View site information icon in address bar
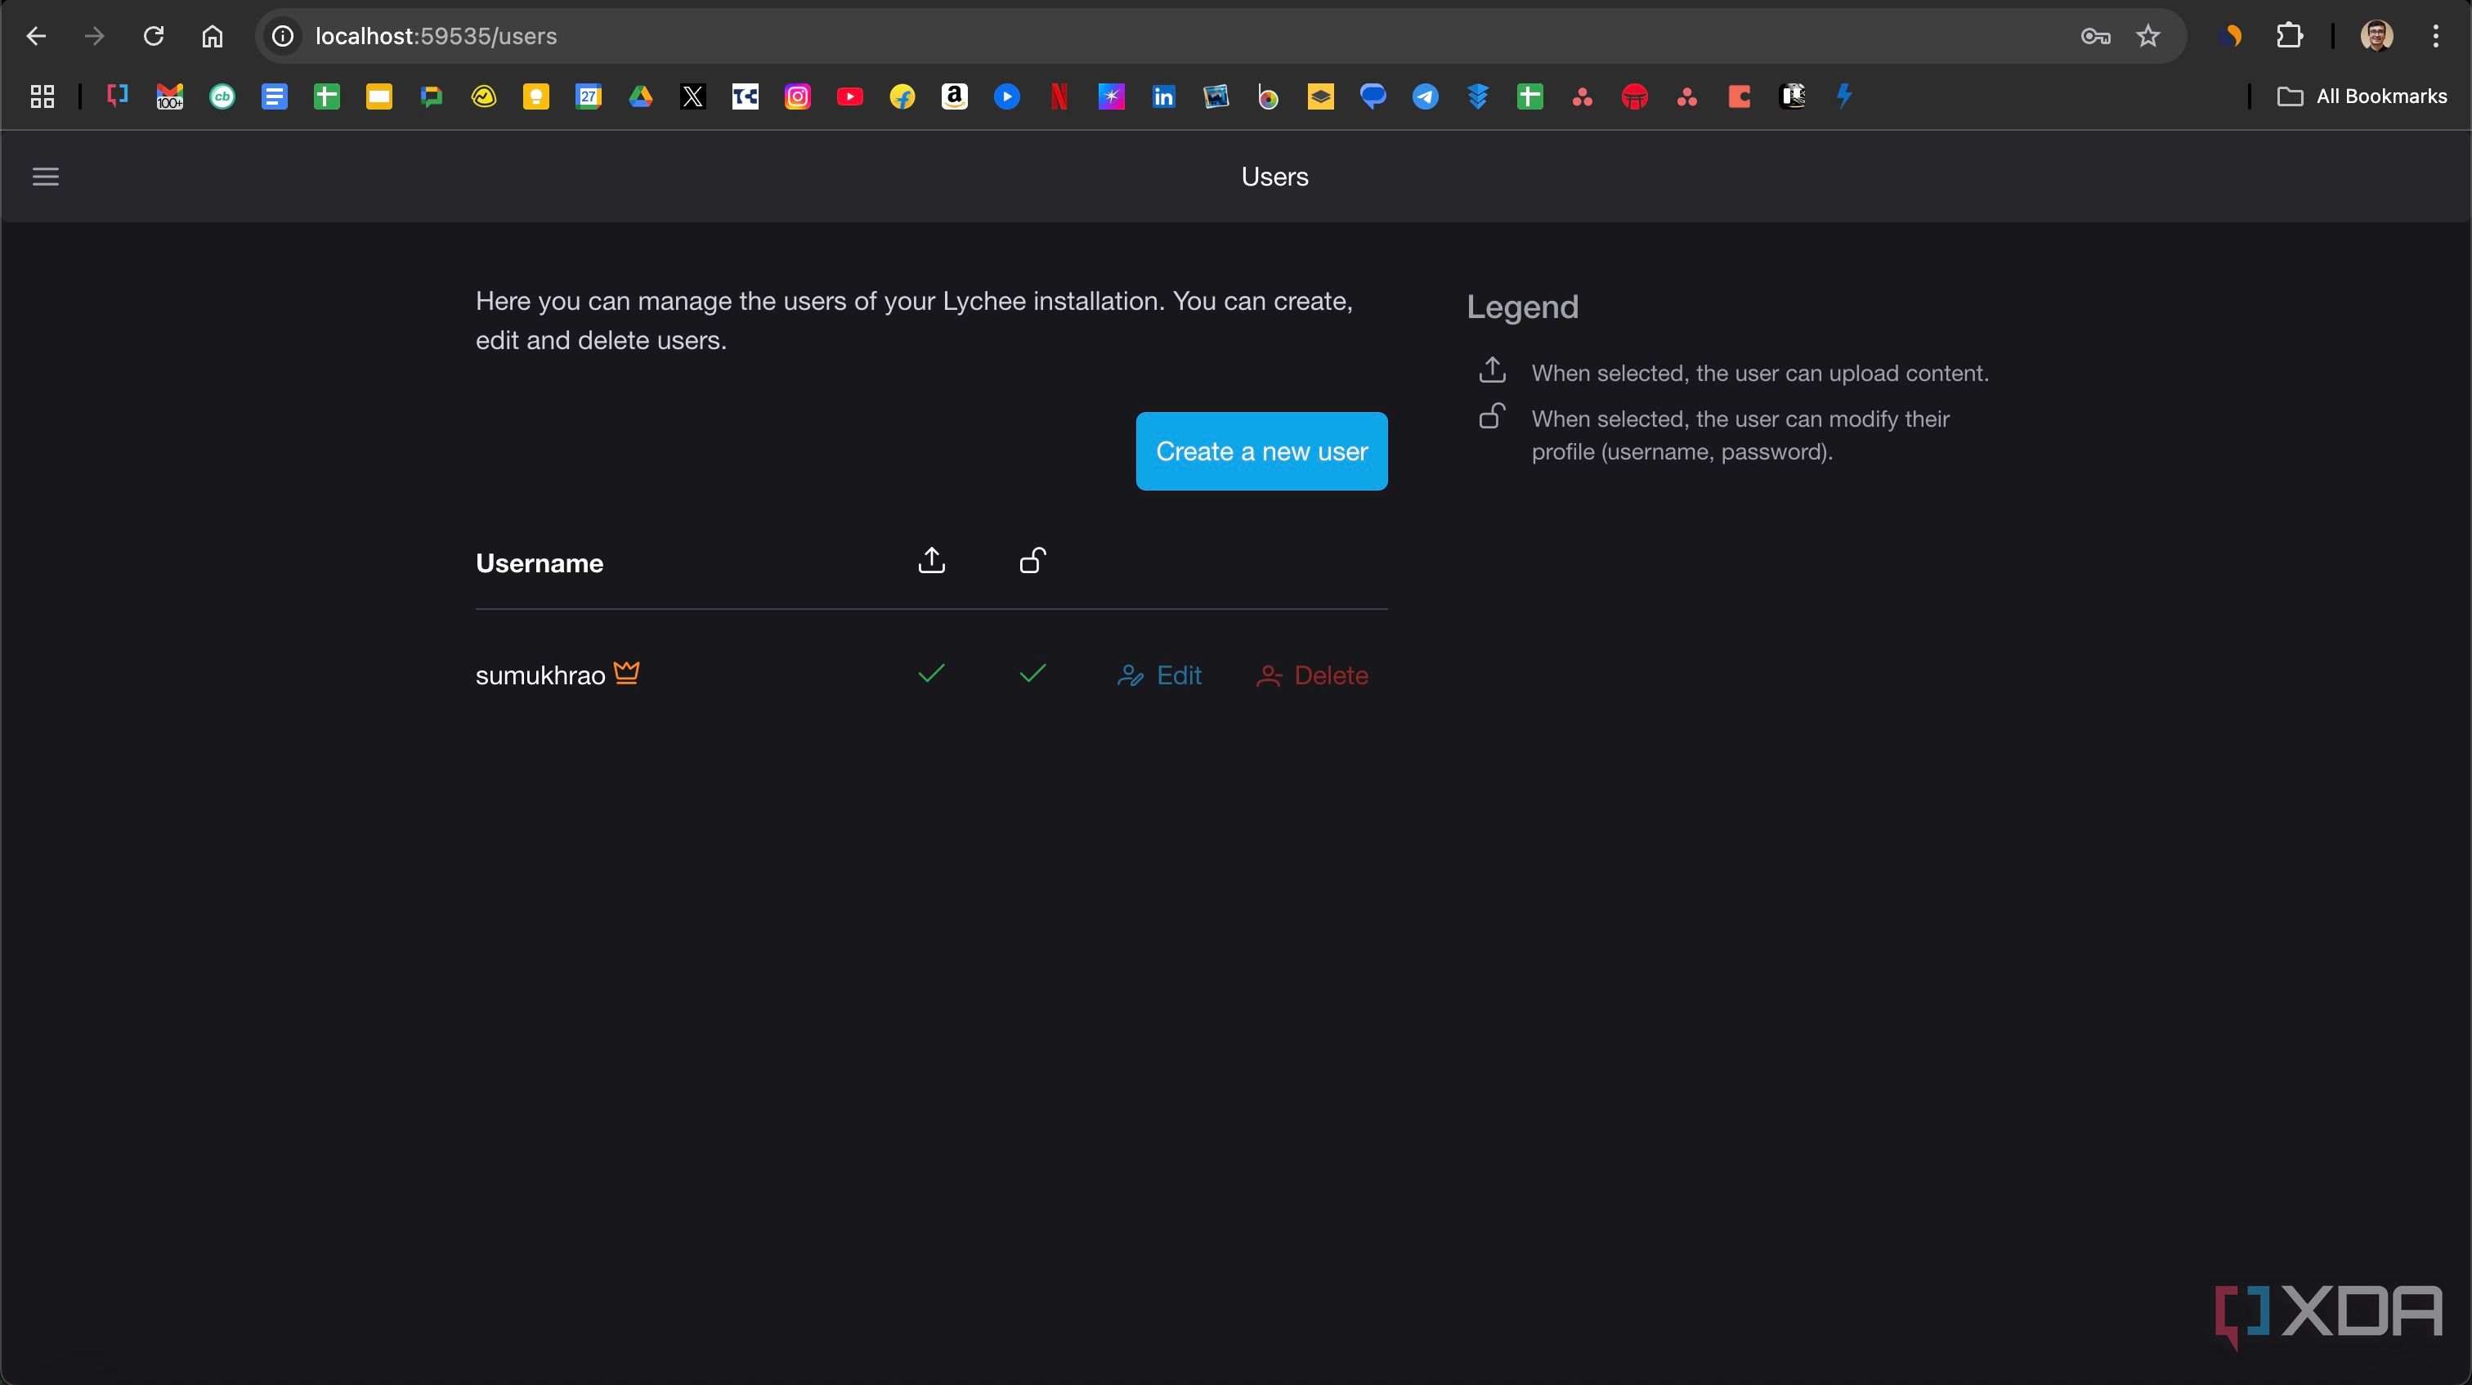 tap(283, 37)
